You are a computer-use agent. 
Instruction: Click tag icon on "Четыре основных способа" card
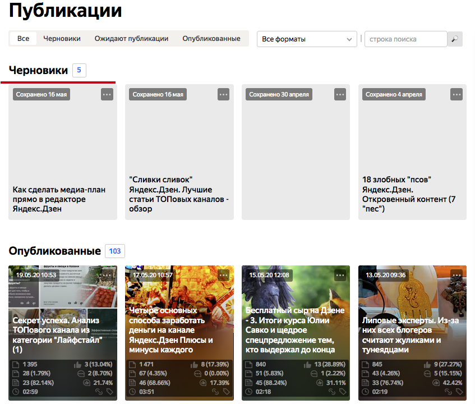(x=227, y=392)
